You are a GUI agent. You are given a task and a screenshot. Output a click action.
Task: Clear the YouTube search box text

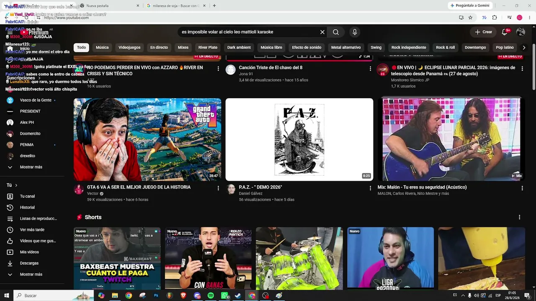[322, 32]
